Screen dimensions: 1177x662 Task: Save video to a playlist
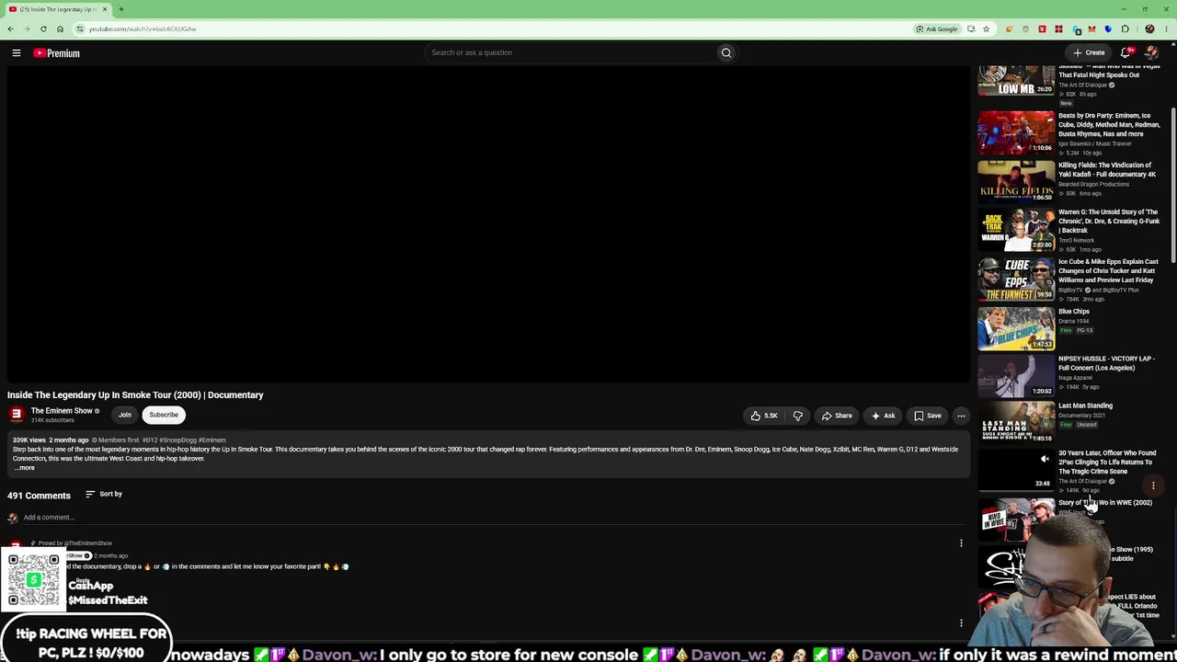tap(927, 416)
